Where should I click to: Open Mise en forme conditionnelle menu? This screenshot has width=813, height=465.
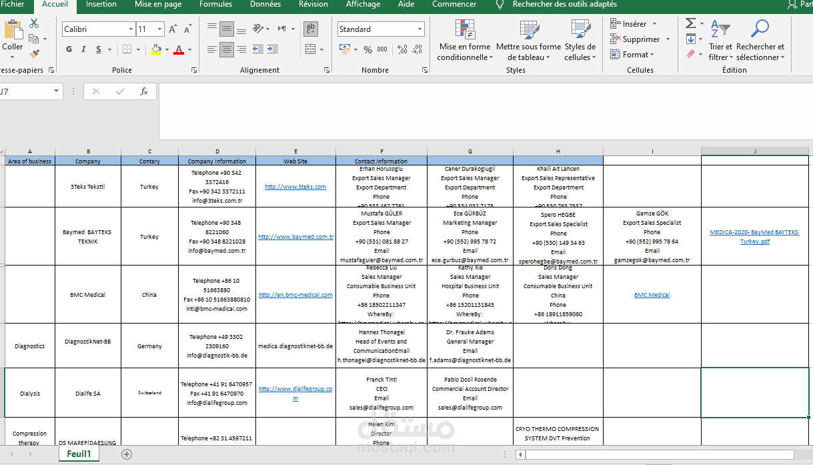tap(465, 41)
